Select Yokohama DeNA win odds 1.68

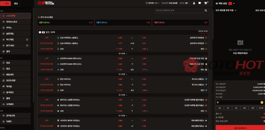point(120,58)
